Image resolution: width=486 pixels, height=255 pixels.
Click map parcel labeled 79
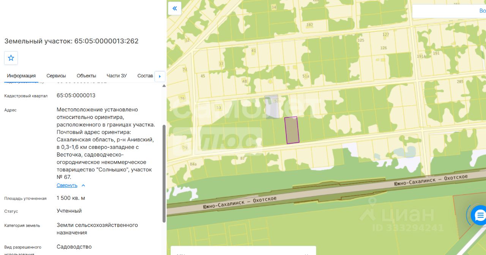click(185, 148)
